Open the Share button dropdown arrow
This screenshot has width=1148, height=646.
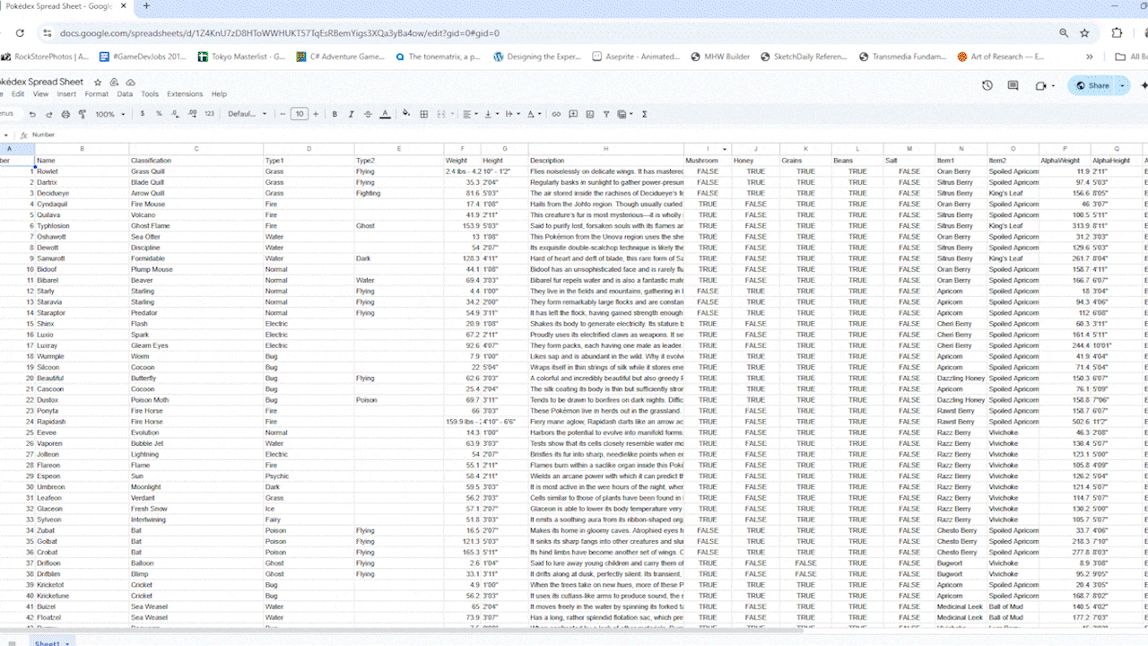tap(1123, 85)
